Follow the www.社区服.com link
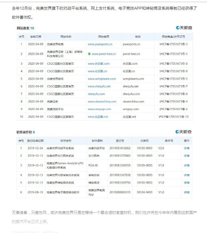Image resolution: width=207 pixels, height=233 pixels. [99, 64]
